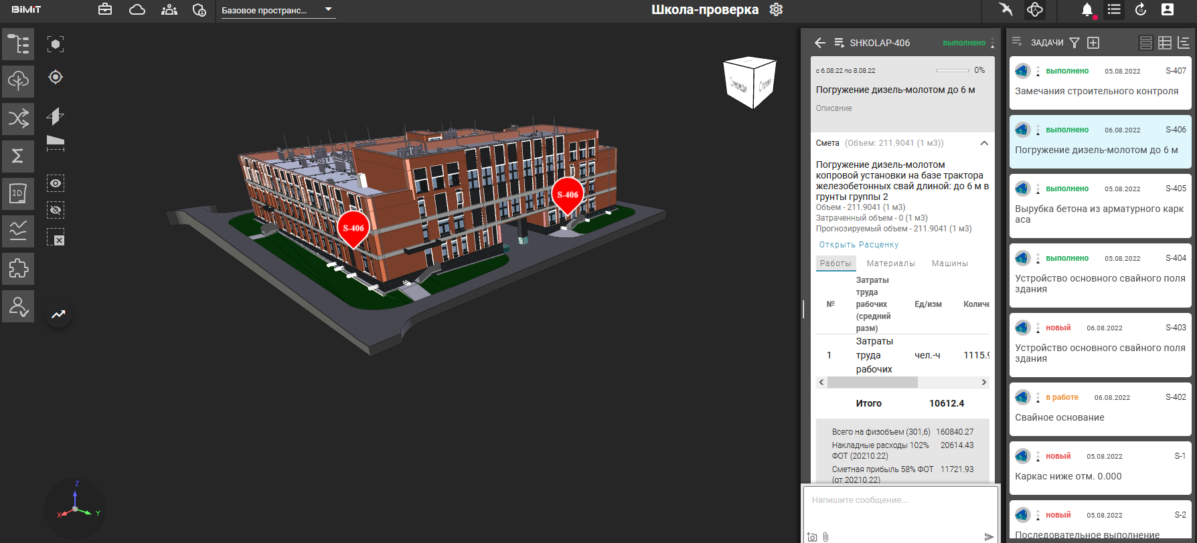Screen dimensions: 1197x543
Task: Open the Базовое пространство dropdown
Action: pyautogui.click(x=276, y=10)
